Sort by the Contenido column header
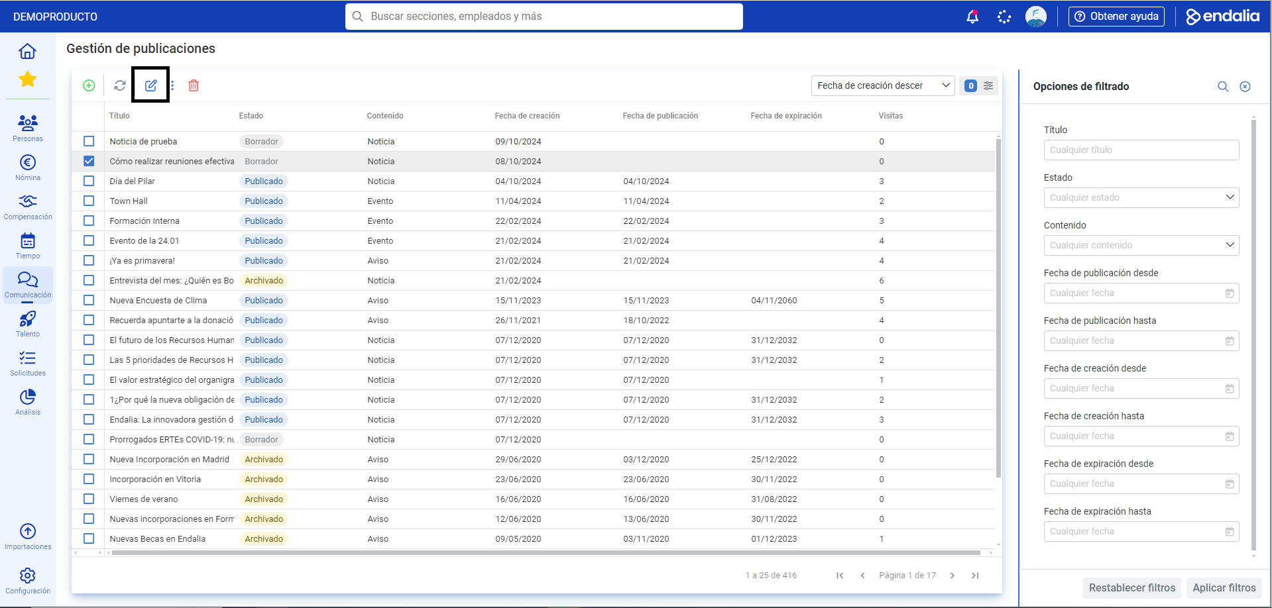Viewport: 1272px width, 608px height. [385, 116]
